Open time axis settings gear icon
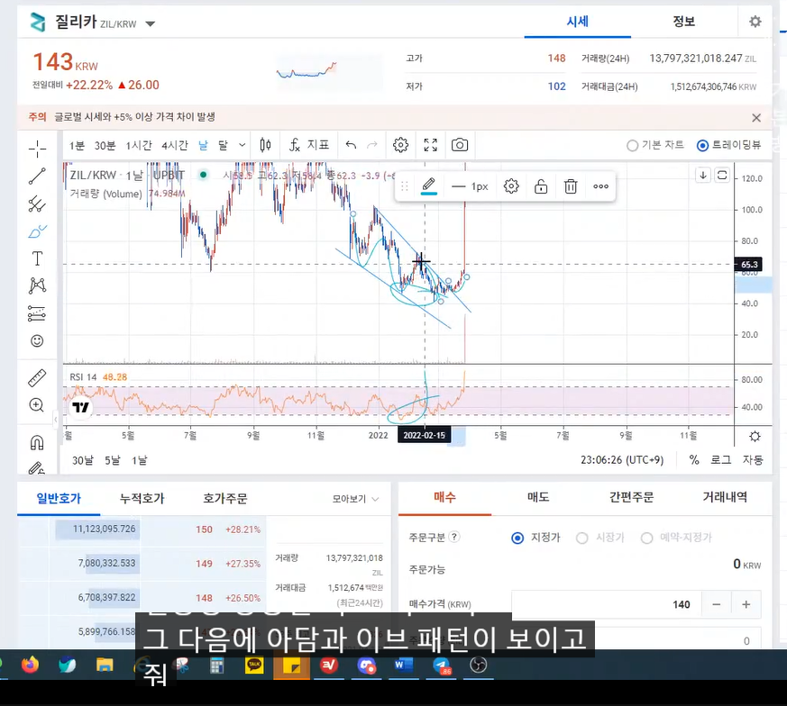The width and height of the screenshot is (787, 706). click(755, 436)
